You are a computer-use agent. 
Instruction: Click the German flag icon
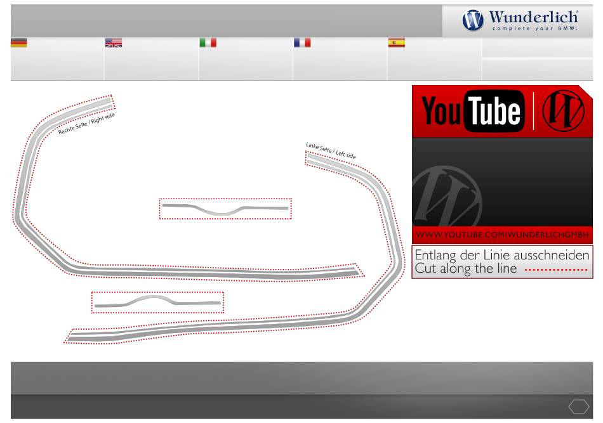click(x=19, y=42)
